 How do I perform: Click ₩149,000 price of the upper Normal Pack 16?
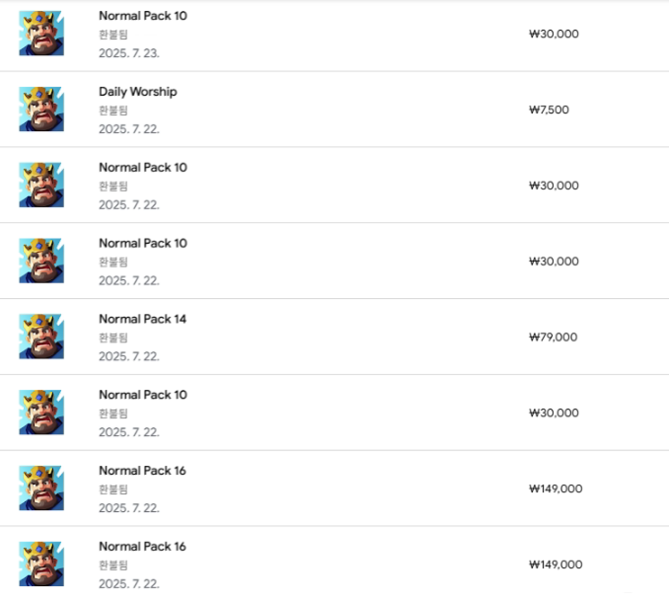pyautogui.click(x=556, y=488)
